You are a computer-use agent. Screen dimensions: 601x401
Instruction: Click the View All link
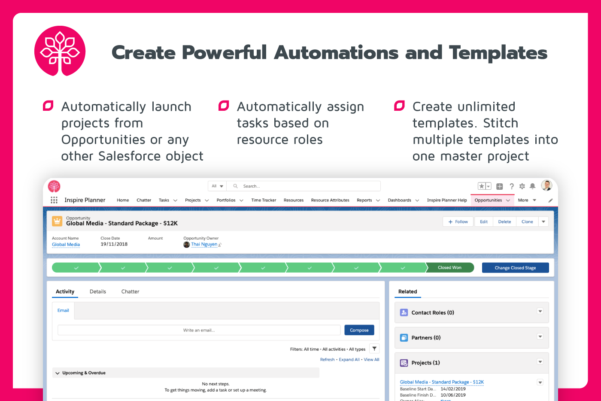click(371, 360)
